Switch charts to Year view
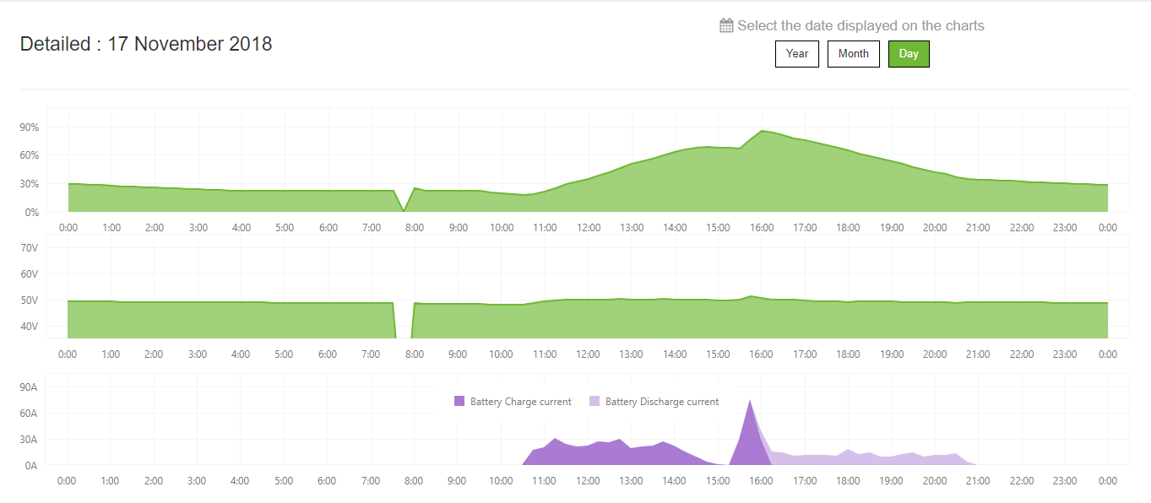1151x503 pixels. tap(797, 54)
